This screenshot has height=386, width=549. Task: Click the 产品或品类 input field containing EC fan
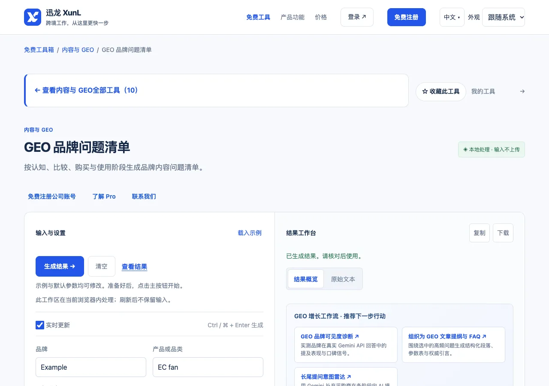coord(208,367)
